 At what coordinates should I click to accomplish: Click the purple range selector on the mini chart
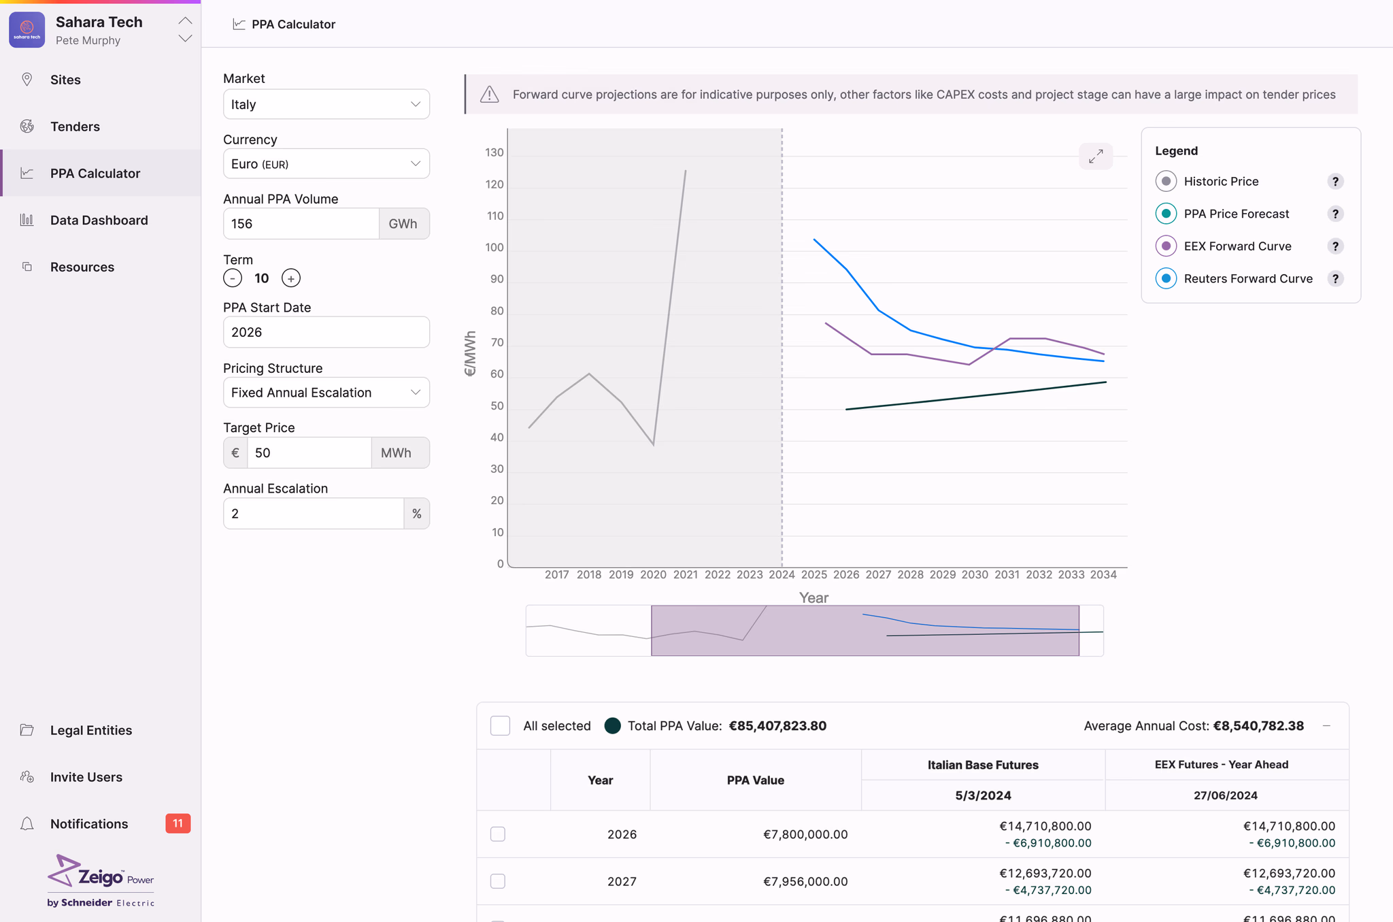(865, 631)
